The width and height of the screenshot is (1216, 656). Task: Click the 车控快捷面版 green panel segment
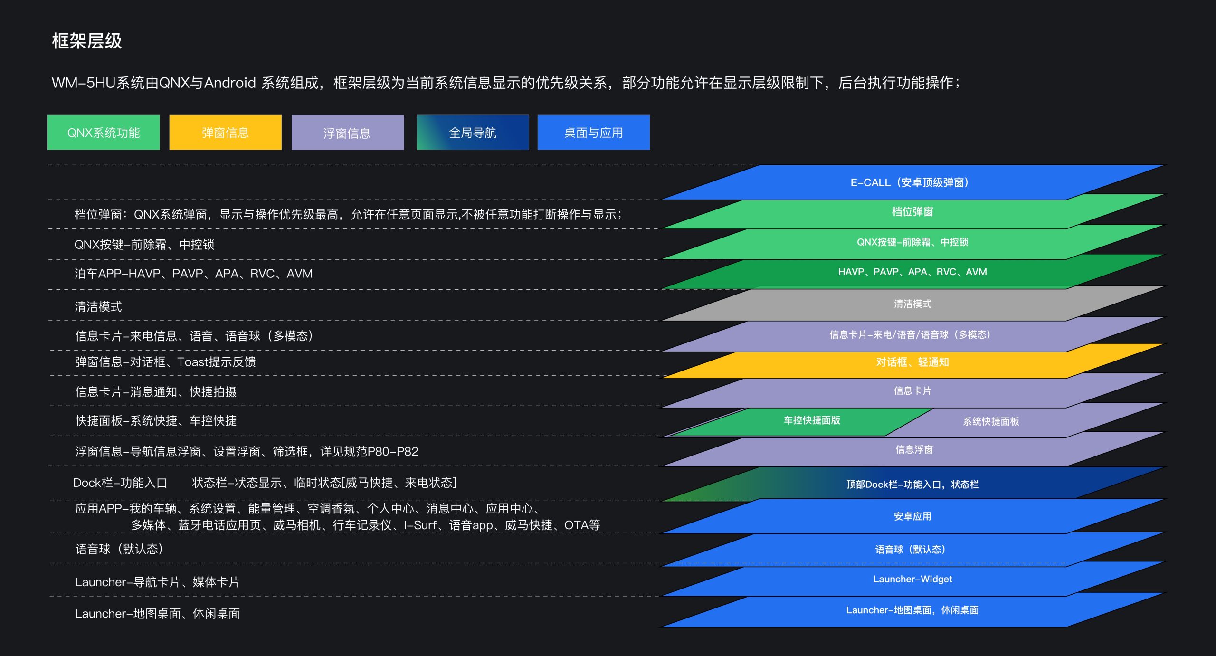(810, 421)
